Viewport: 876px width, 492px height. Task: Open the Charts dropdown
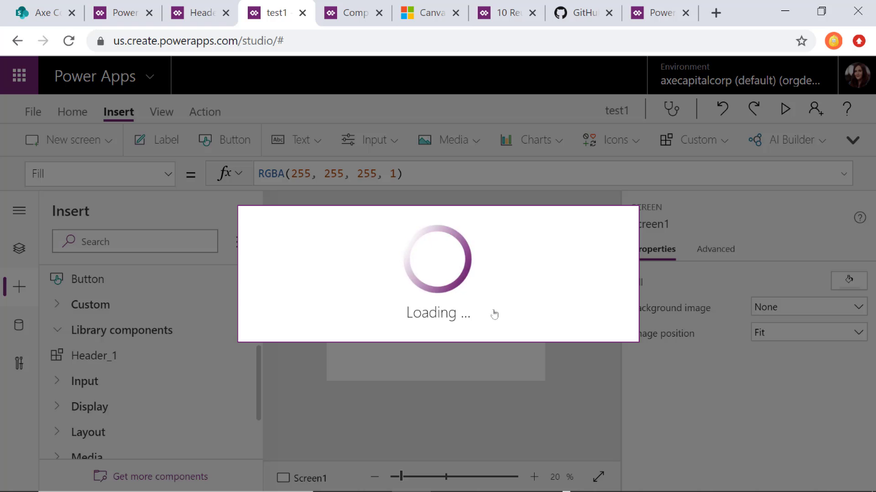tap(531, 140)
